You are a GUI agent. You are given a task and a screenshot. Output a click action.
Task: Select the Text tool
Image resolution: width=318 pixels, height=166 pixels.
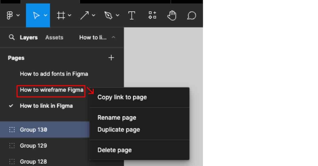132,15
